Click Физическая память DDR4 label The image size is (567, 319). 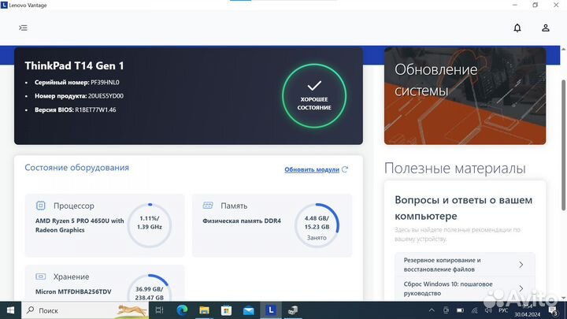[x=242, y=221]
